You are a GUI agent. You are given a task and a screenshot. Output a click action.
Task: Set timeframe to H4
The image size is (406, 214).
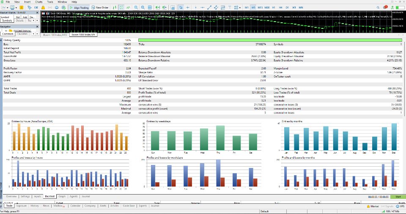point(280,8)
